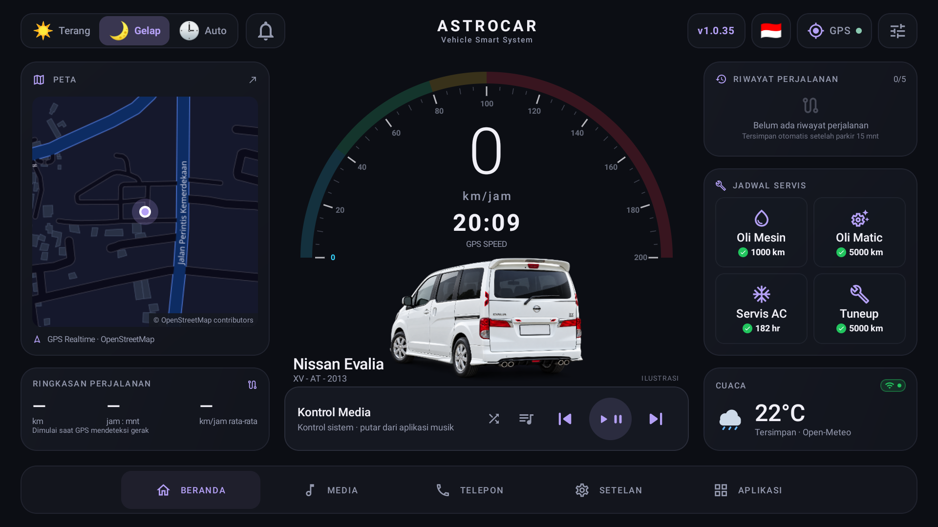The width and height of the screenshot is (938, 527).
Task: Select Terang light theme
Action: [x=62, y=31]
